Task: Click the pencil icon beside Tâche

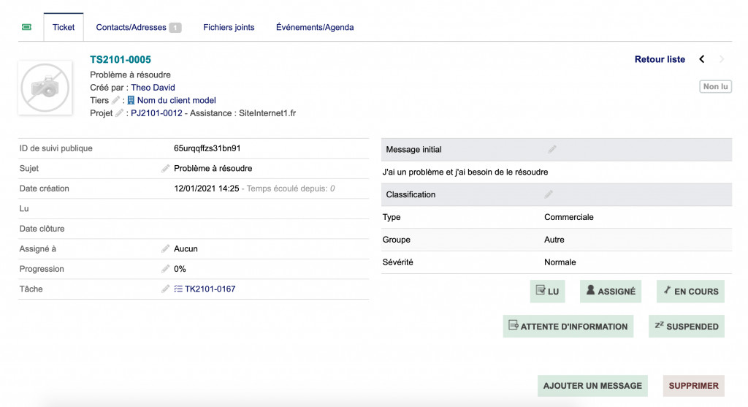Action: click(x=165, y=289)
